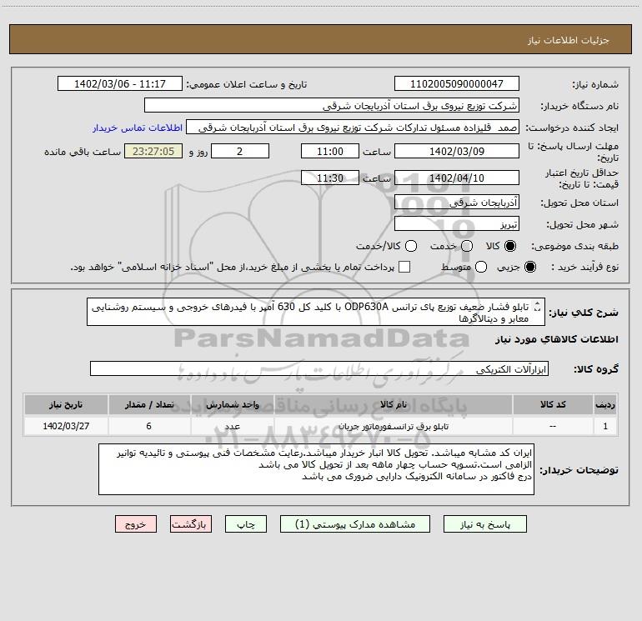Click the تعداد / مقدار column header

149,404
